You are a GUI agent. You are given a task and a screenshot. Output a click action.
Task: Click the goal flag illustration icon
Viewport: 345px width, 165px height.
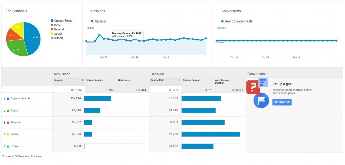click(261, 100)
